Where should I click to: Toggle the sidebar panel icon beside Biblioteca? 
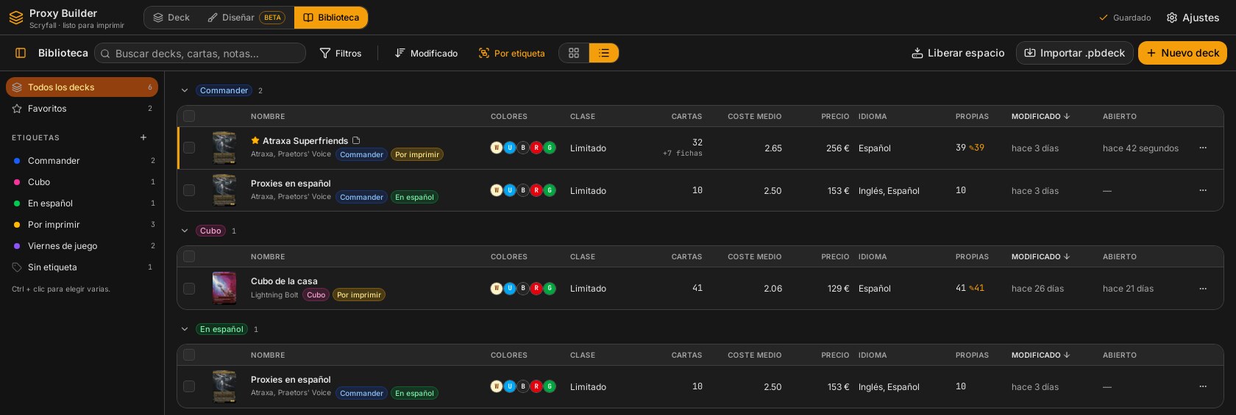[x=21, y=53]
